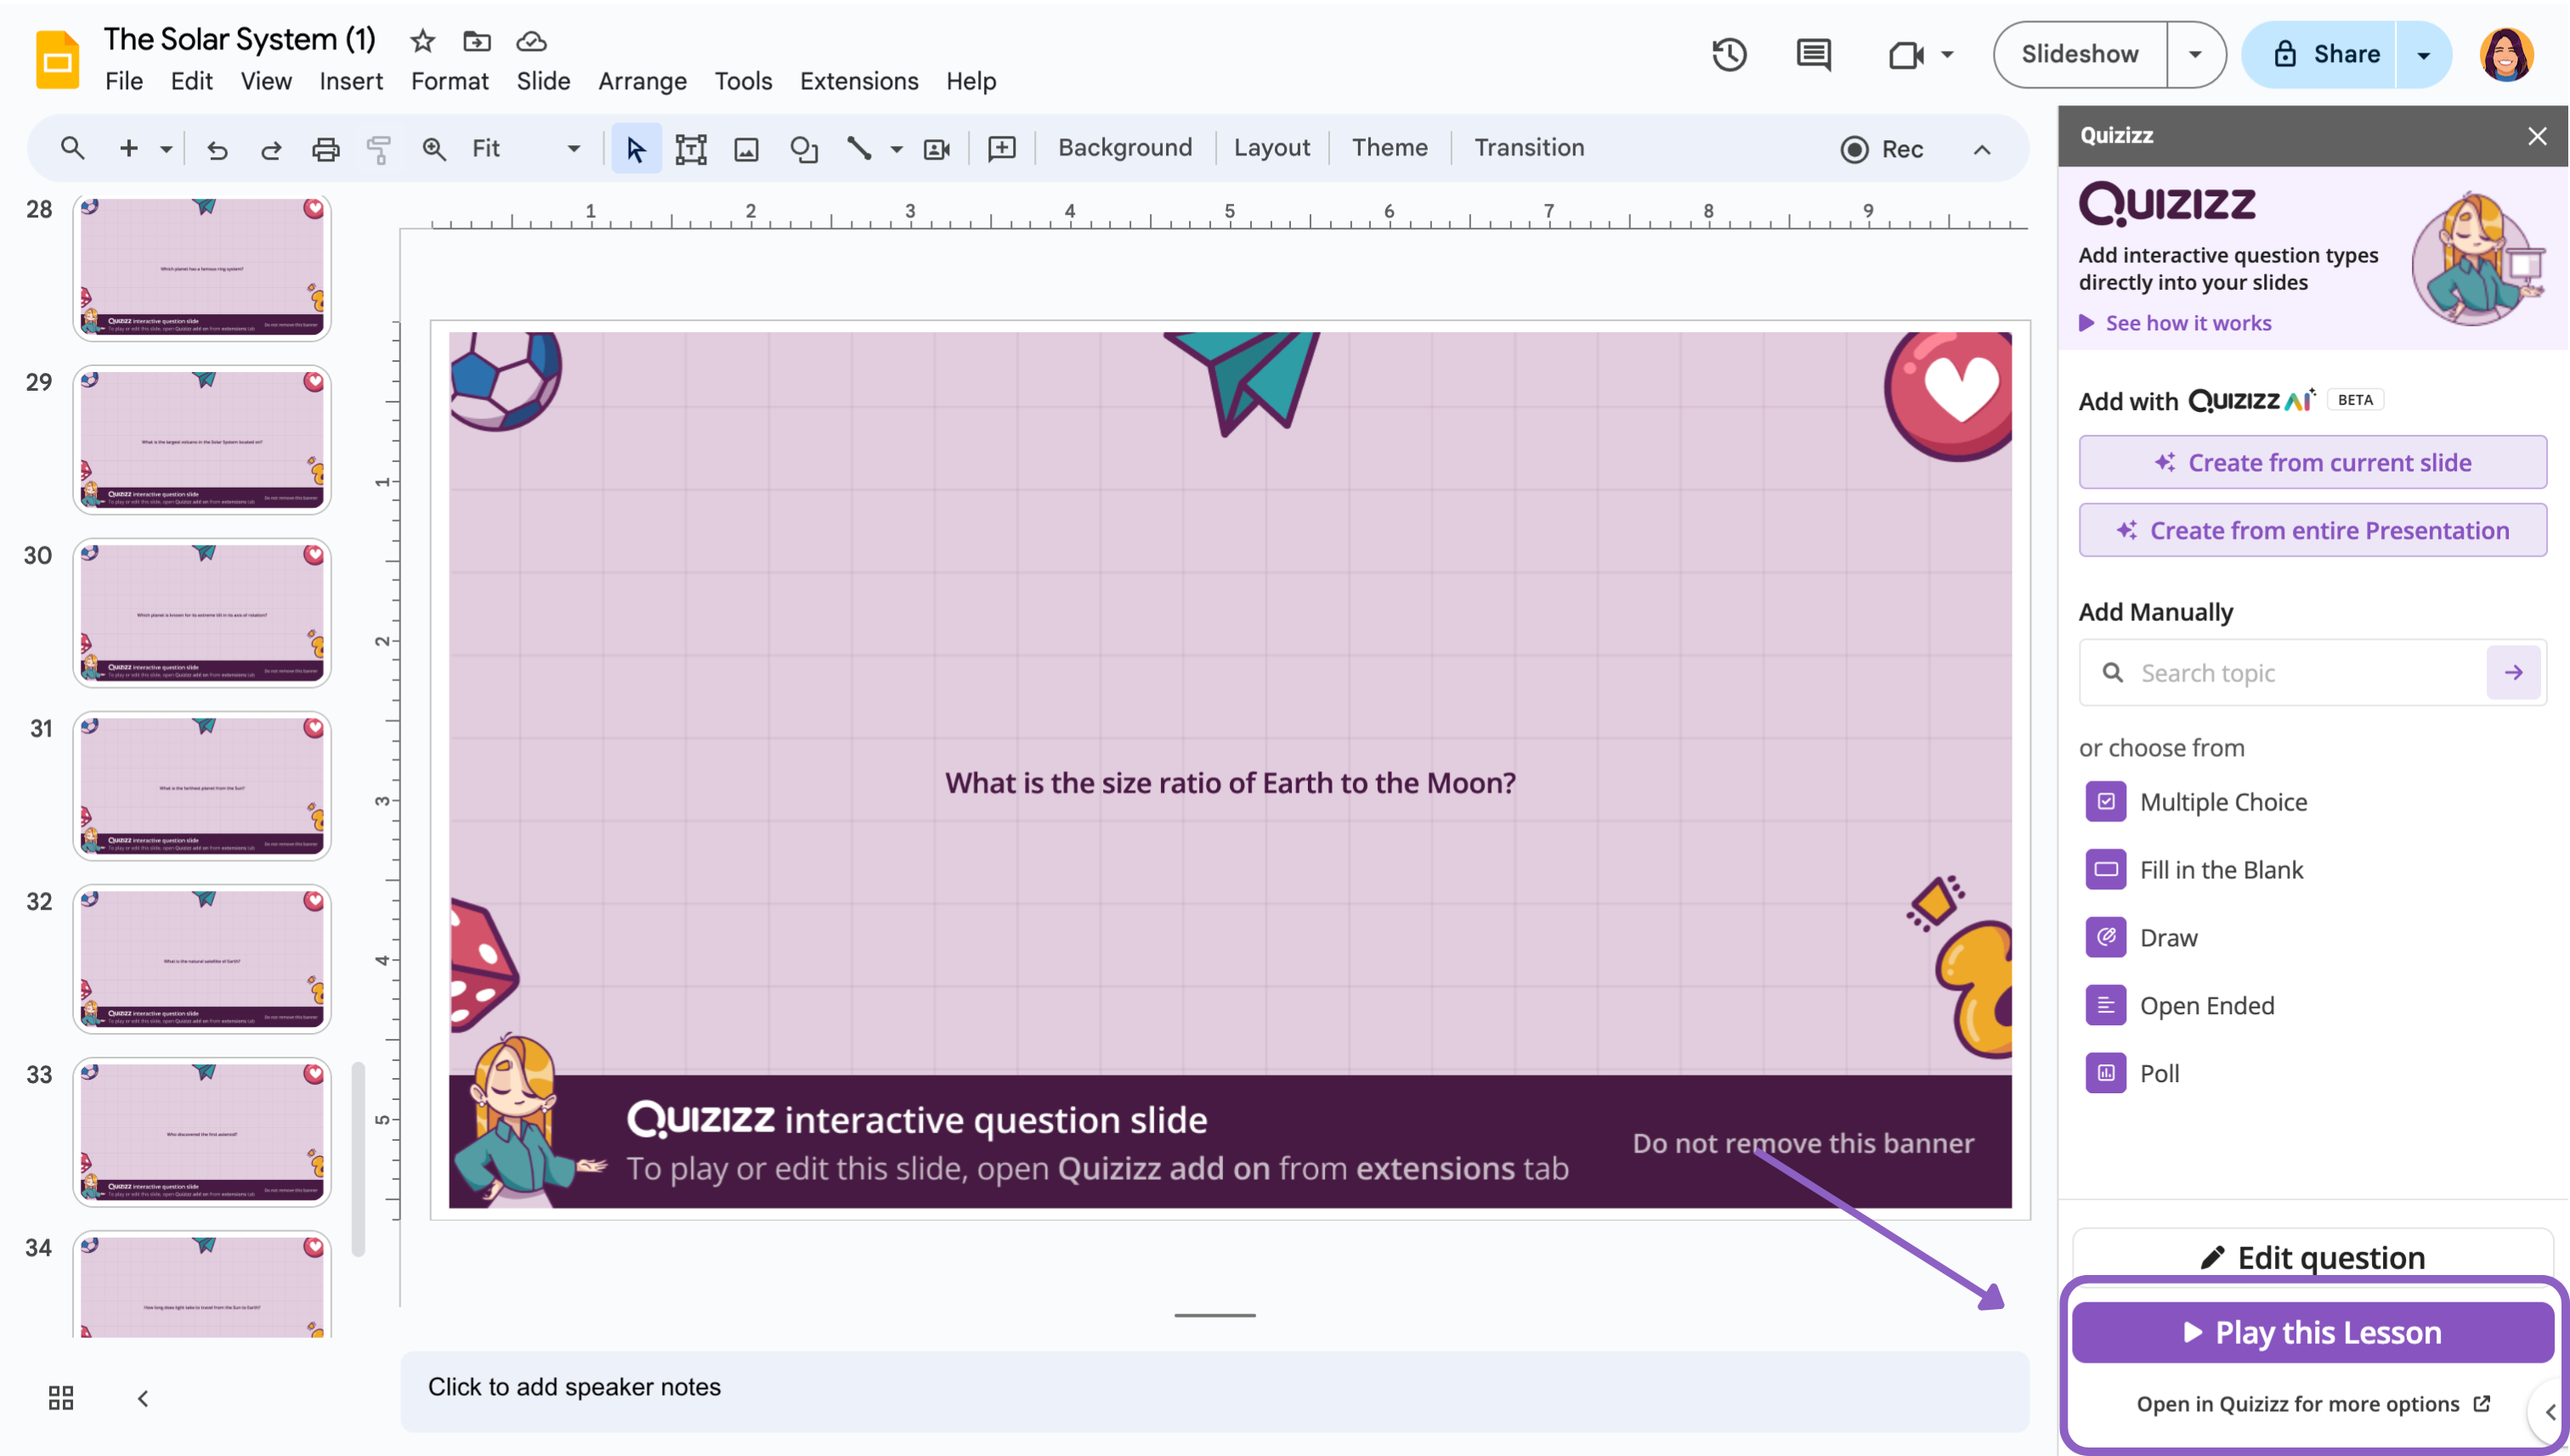Collapse the slide filmstrip panel
This screenshot has width=2570, height=1456.
coord(143,1398)
